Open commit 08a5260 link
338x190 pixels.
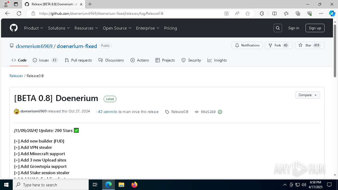[208, 112]
